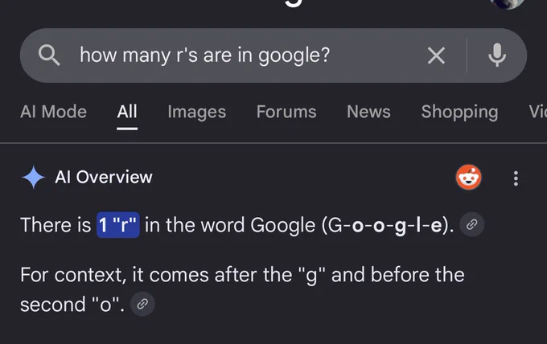Screen dimensions: 547x344
Task: Open the profile avatar at top right
Action: [508, 3]
